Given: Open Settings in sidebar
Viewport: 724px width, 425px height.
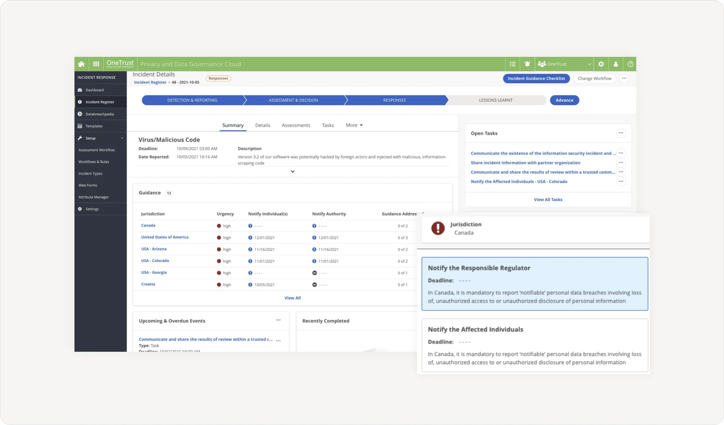Looking at the screenshot, I should (100, 209).
